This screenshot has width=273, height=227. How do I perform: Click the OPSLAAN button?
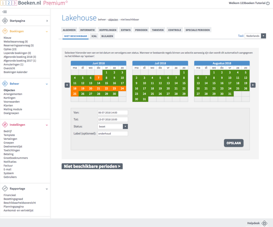pos(234,143)
